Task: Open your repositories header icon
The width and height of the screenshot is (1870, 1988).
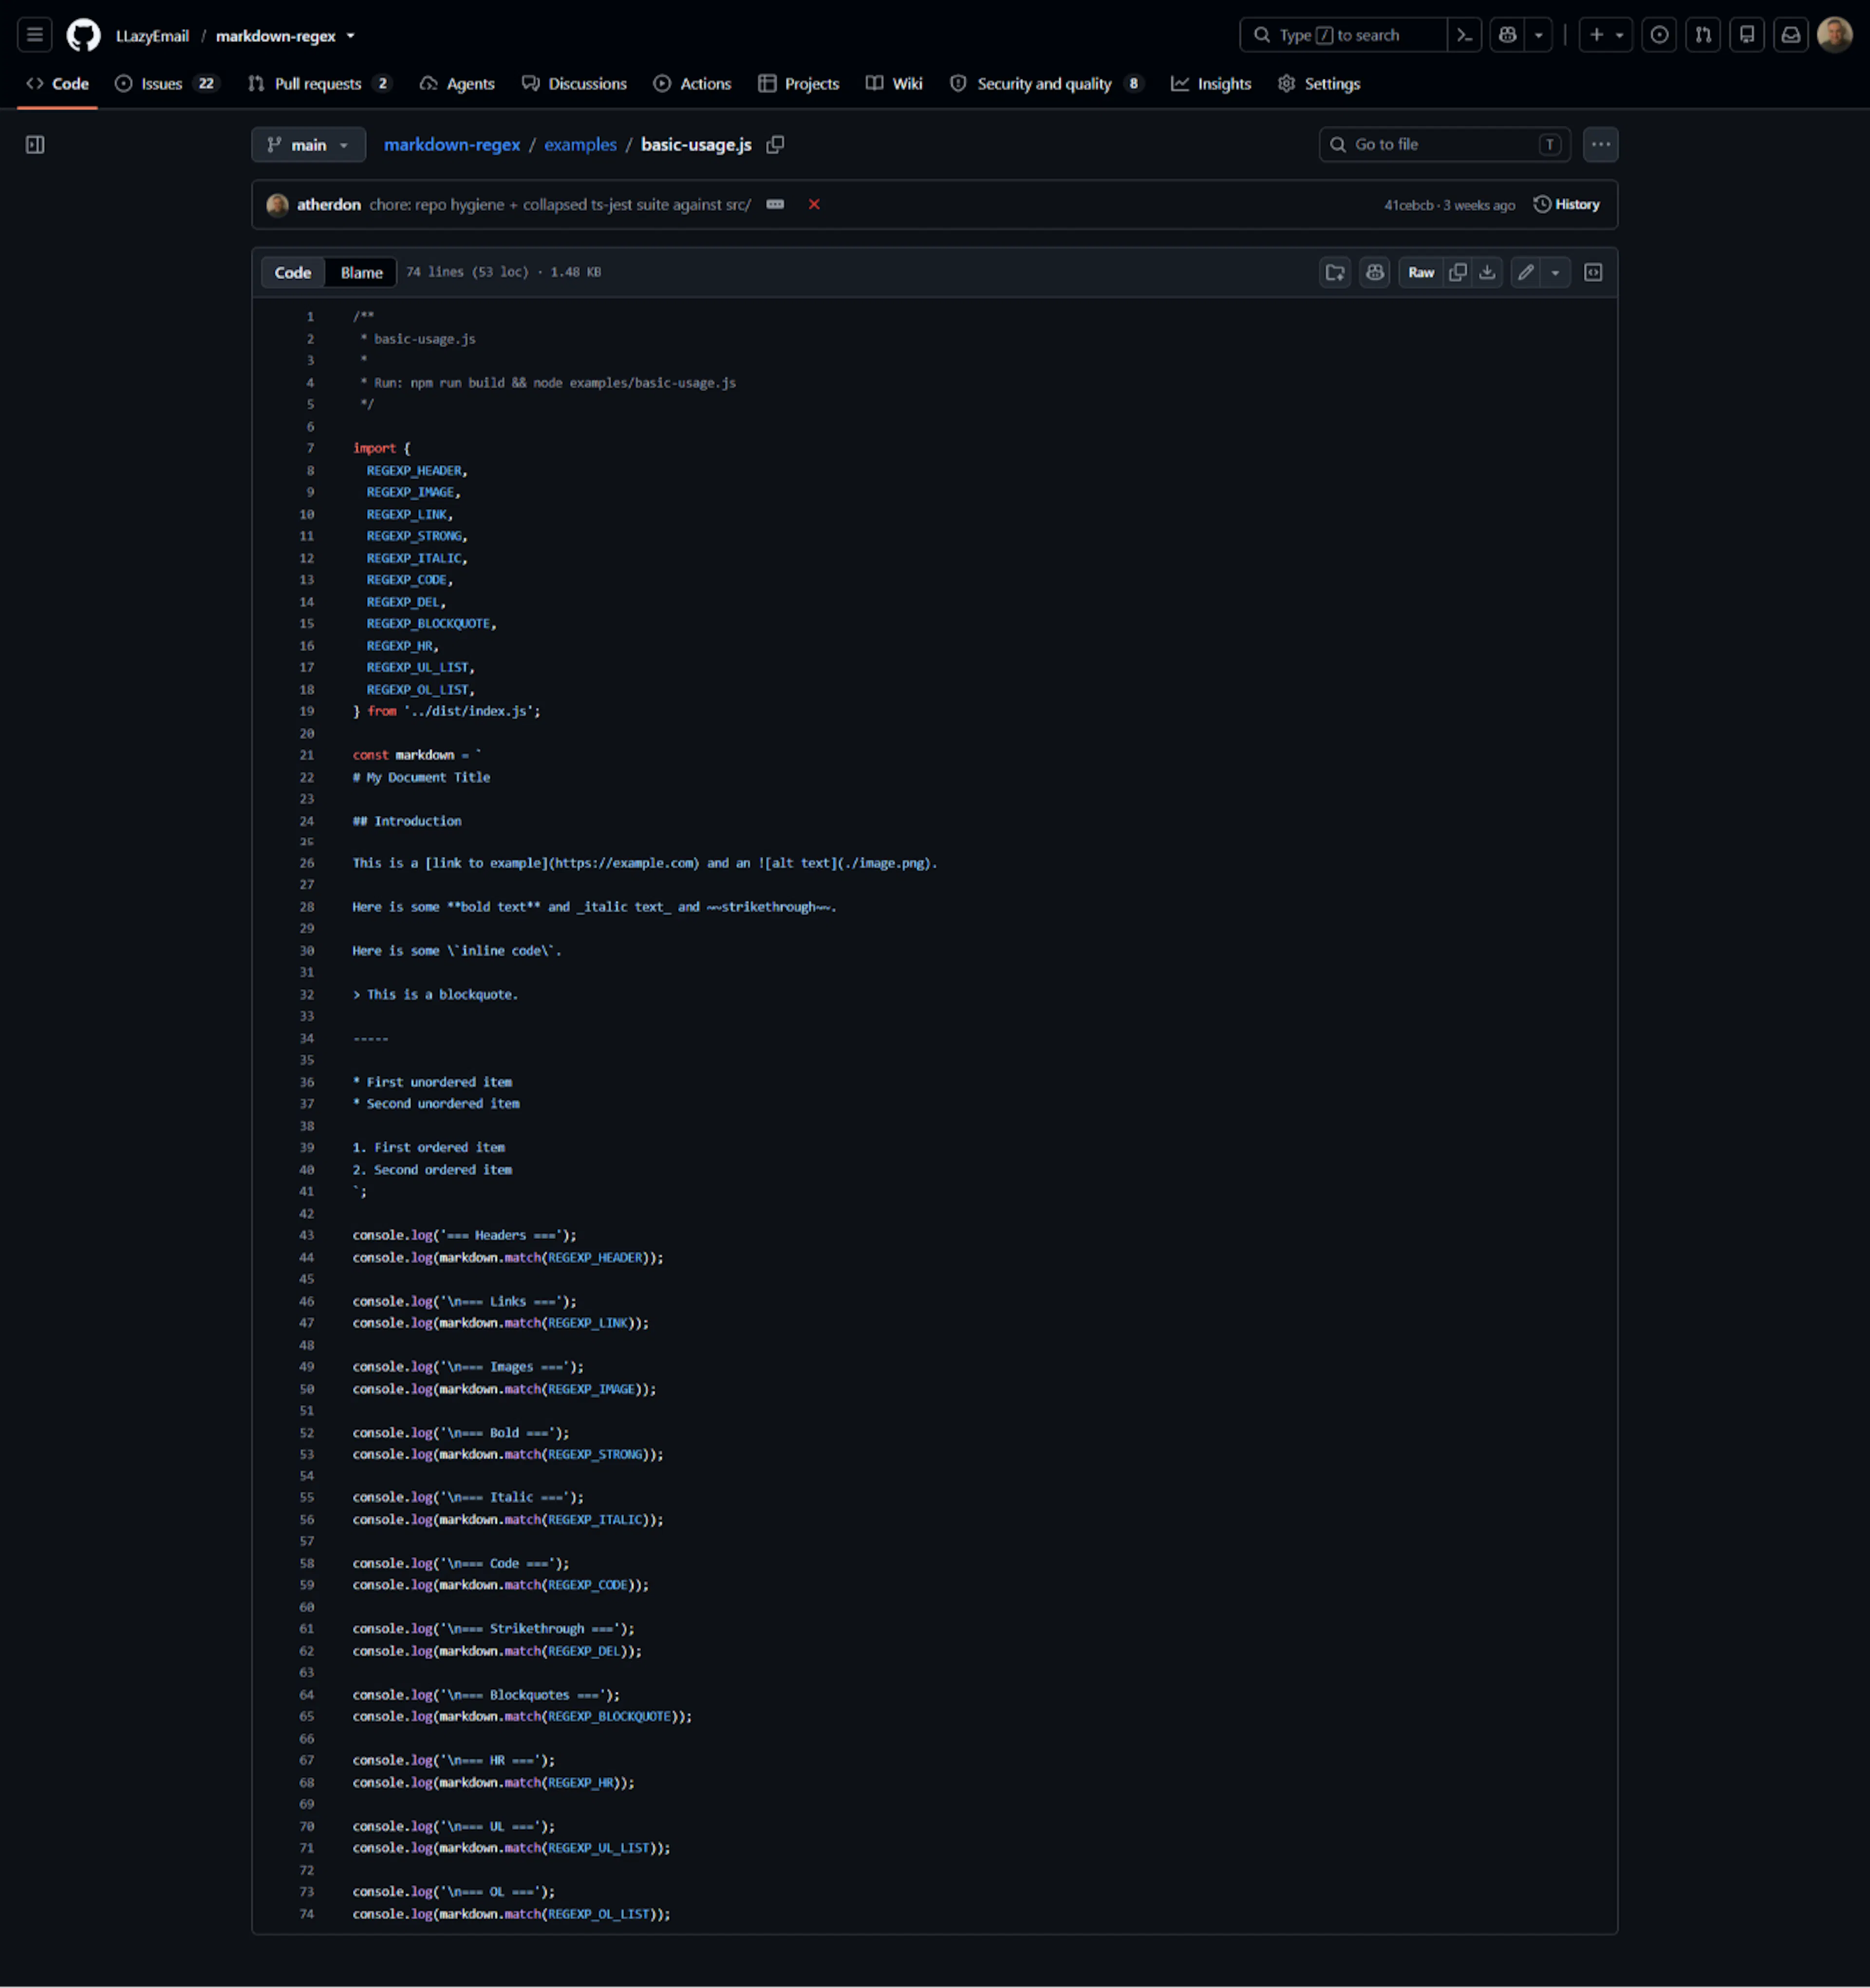Action: coord(1747,35)
